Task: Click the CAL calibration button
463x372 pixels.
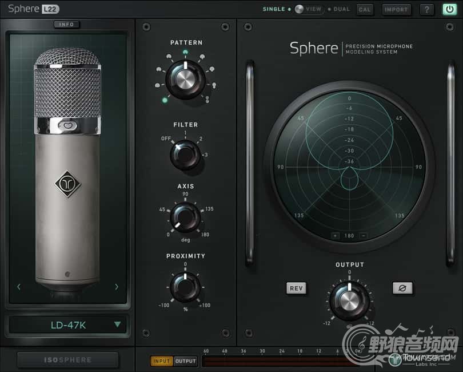Action: tap(364, 10)
